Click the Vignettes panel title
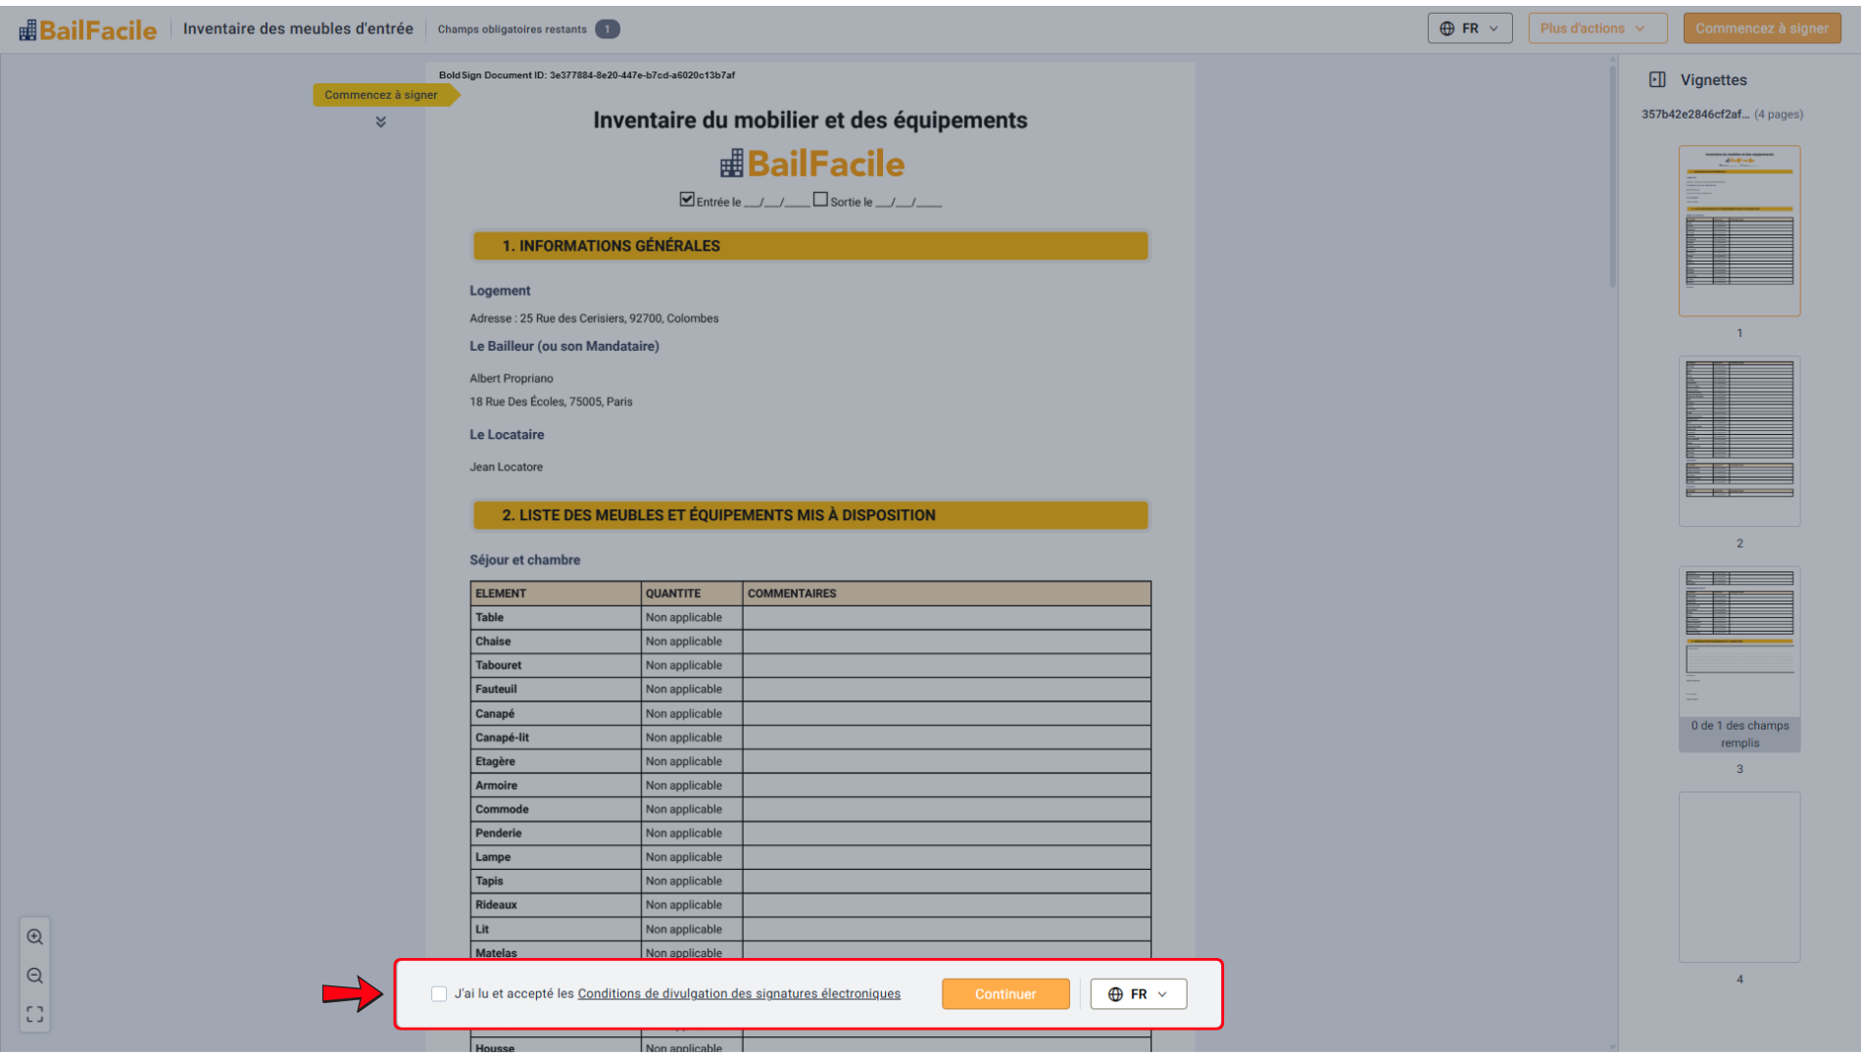 [x=1713, y=80]
